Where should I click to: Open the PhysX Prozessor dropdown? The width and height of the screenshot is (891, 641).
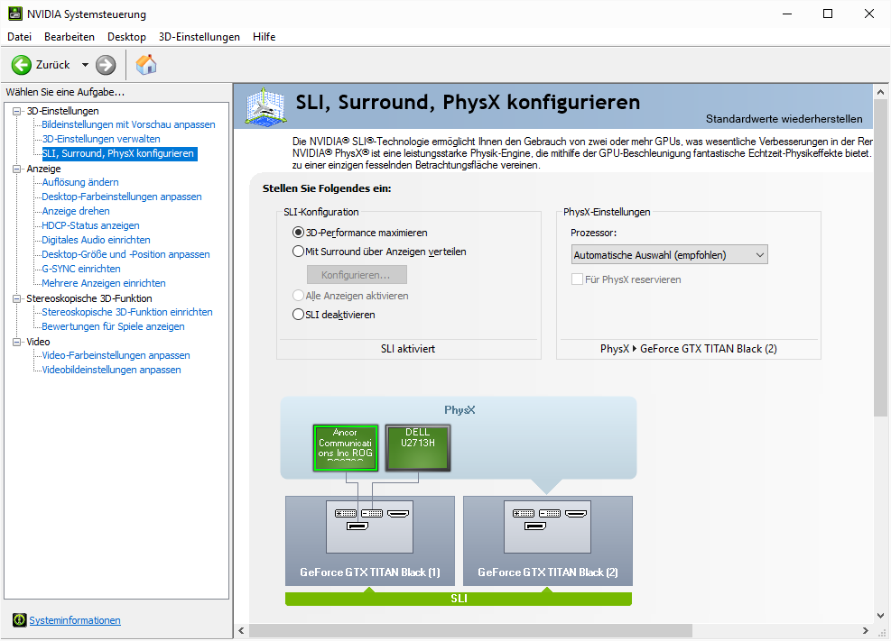(670, 255)
